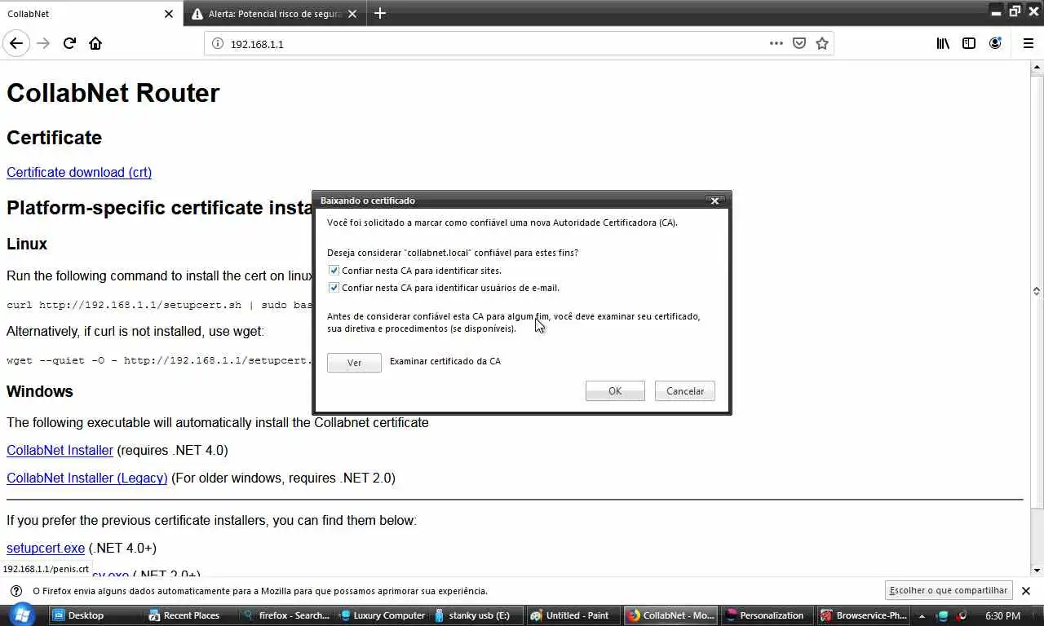Close the security alert tab
Image resolution: width=1044 pixels, height=626 pixels.
352,14
